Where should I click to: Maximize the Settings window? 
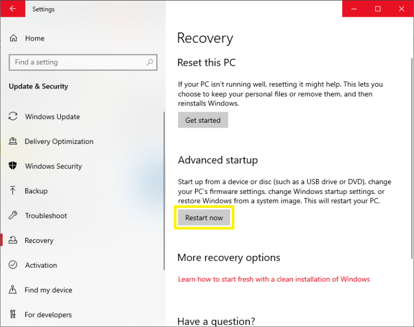(x=378, y=9)
